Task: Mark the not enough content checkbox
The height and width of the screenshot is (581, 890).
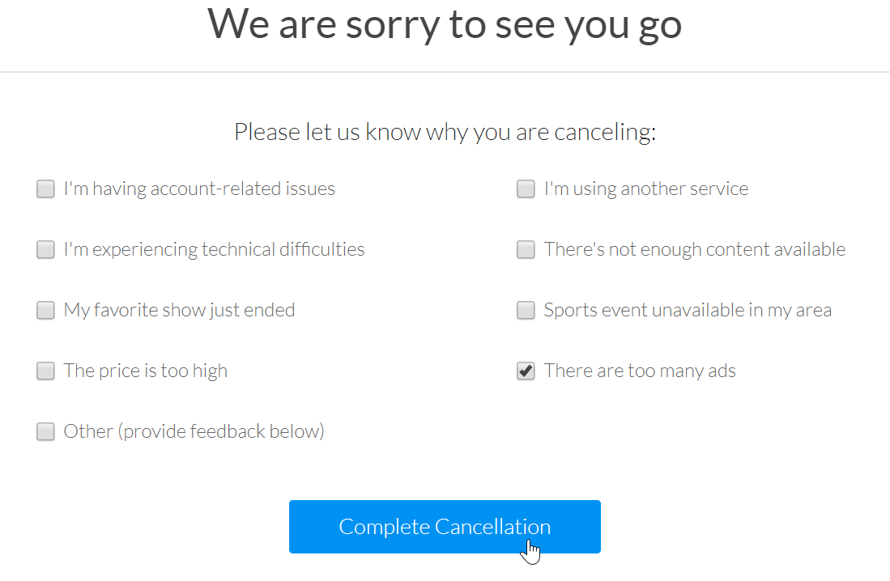Action: coord(526,249)
